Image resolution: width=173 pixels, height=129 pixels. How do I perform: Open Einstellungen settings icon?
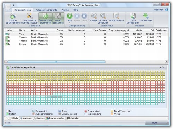(x=146, y=16)
